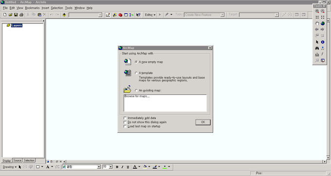Select the Select Elements arrow tool
The height and width of the screenshot is (176, 331).
(317, 42)
